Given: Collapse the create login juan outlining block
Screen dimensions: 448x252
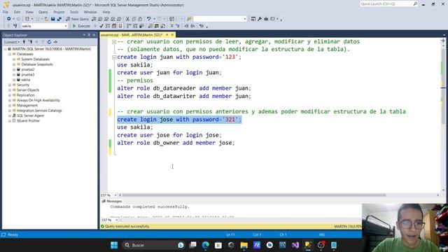Looking at the screenshot, I should click(x=114, y=57).
